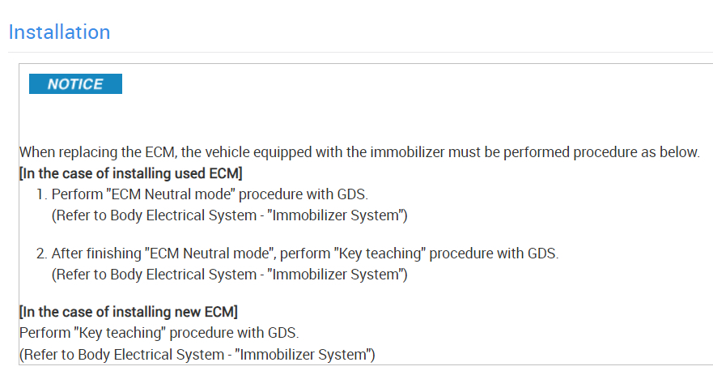713x375 pixels.
Task: Click "Immobilizer System" reference under step 1
Action: [x=337, y=215]
